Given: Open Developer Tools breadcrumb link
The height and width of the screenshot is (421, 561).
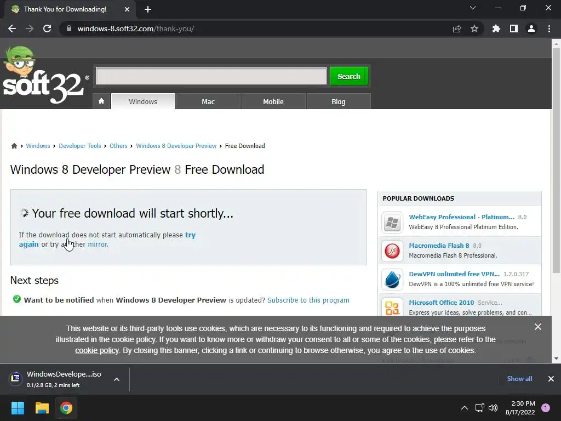Looking at the screenshot, I should pos(80,146).
